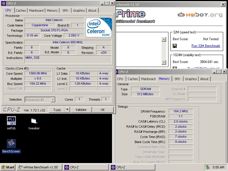The image size is (228, 171).
Task: Click wPrime log scrollbar down arrow
Action: pos(164,62)
